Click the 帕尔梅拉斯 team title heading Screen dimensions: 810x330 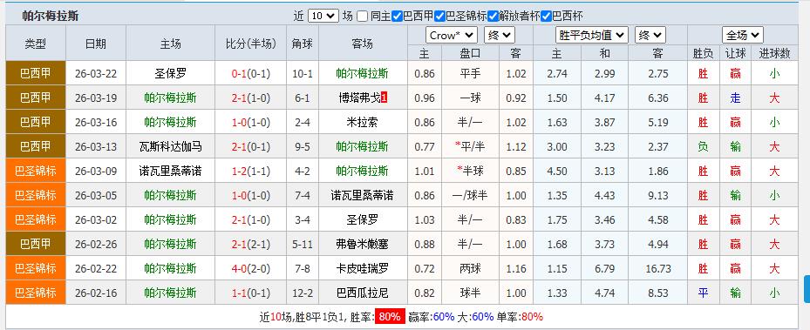pyautogui.click(x=50, y=16)
